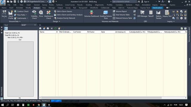Generate a Volume Report
The width and height of the screenshot is (191, 107).
120,11
